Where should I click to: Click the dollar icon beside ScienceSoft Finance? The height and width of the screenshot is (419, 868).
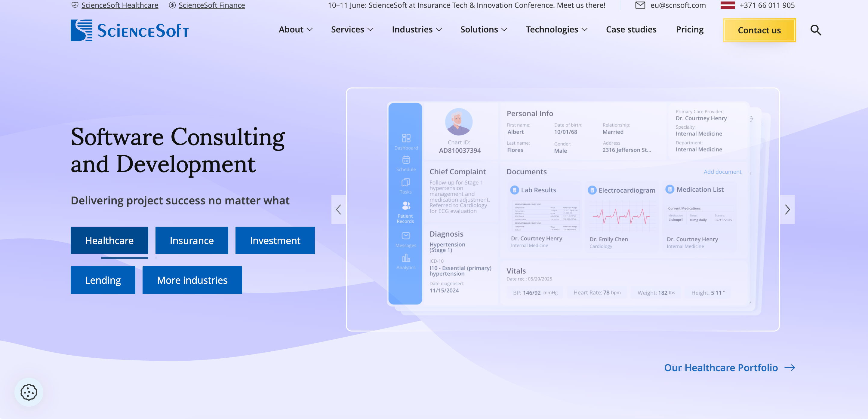coord(172,5)
